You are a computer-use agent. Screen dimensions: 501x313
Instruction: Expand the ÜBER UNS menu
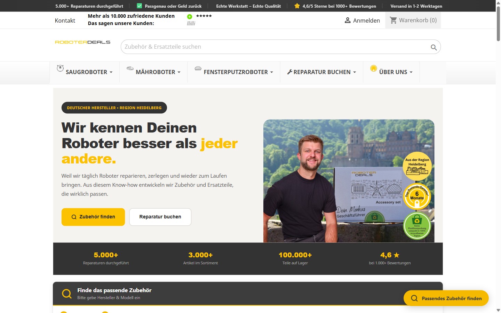(x=393, y=72)
